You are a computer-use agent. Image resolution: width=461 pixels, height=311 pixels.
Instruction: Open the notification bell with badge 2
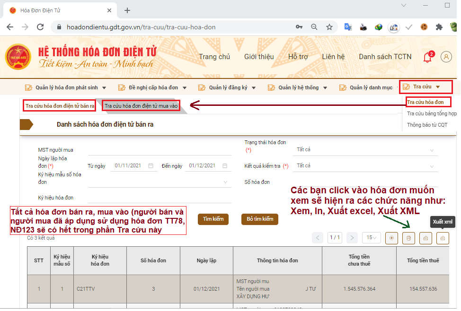click(x=426, y=57)
